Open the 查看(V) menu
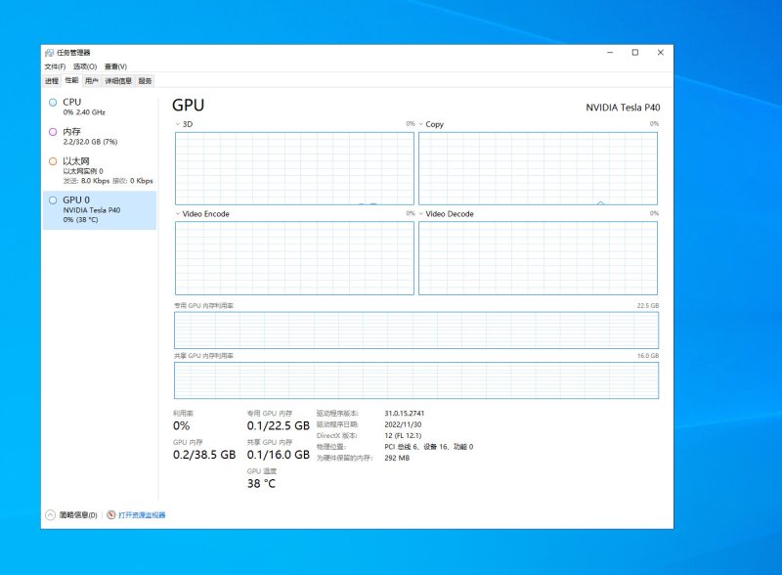Image resolution: width=782 pixels, height=575 pixels. [115, 66]
